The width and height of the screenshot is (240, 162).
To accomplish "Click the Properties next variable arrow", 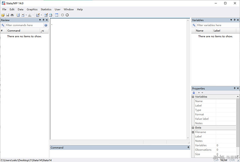I will [202, 93].
